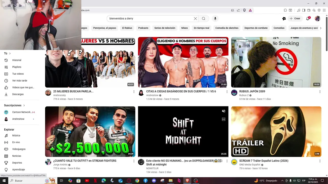Open the YouTube notifications bell
This screenshot has width=328, height=184.
coord(308,18)
